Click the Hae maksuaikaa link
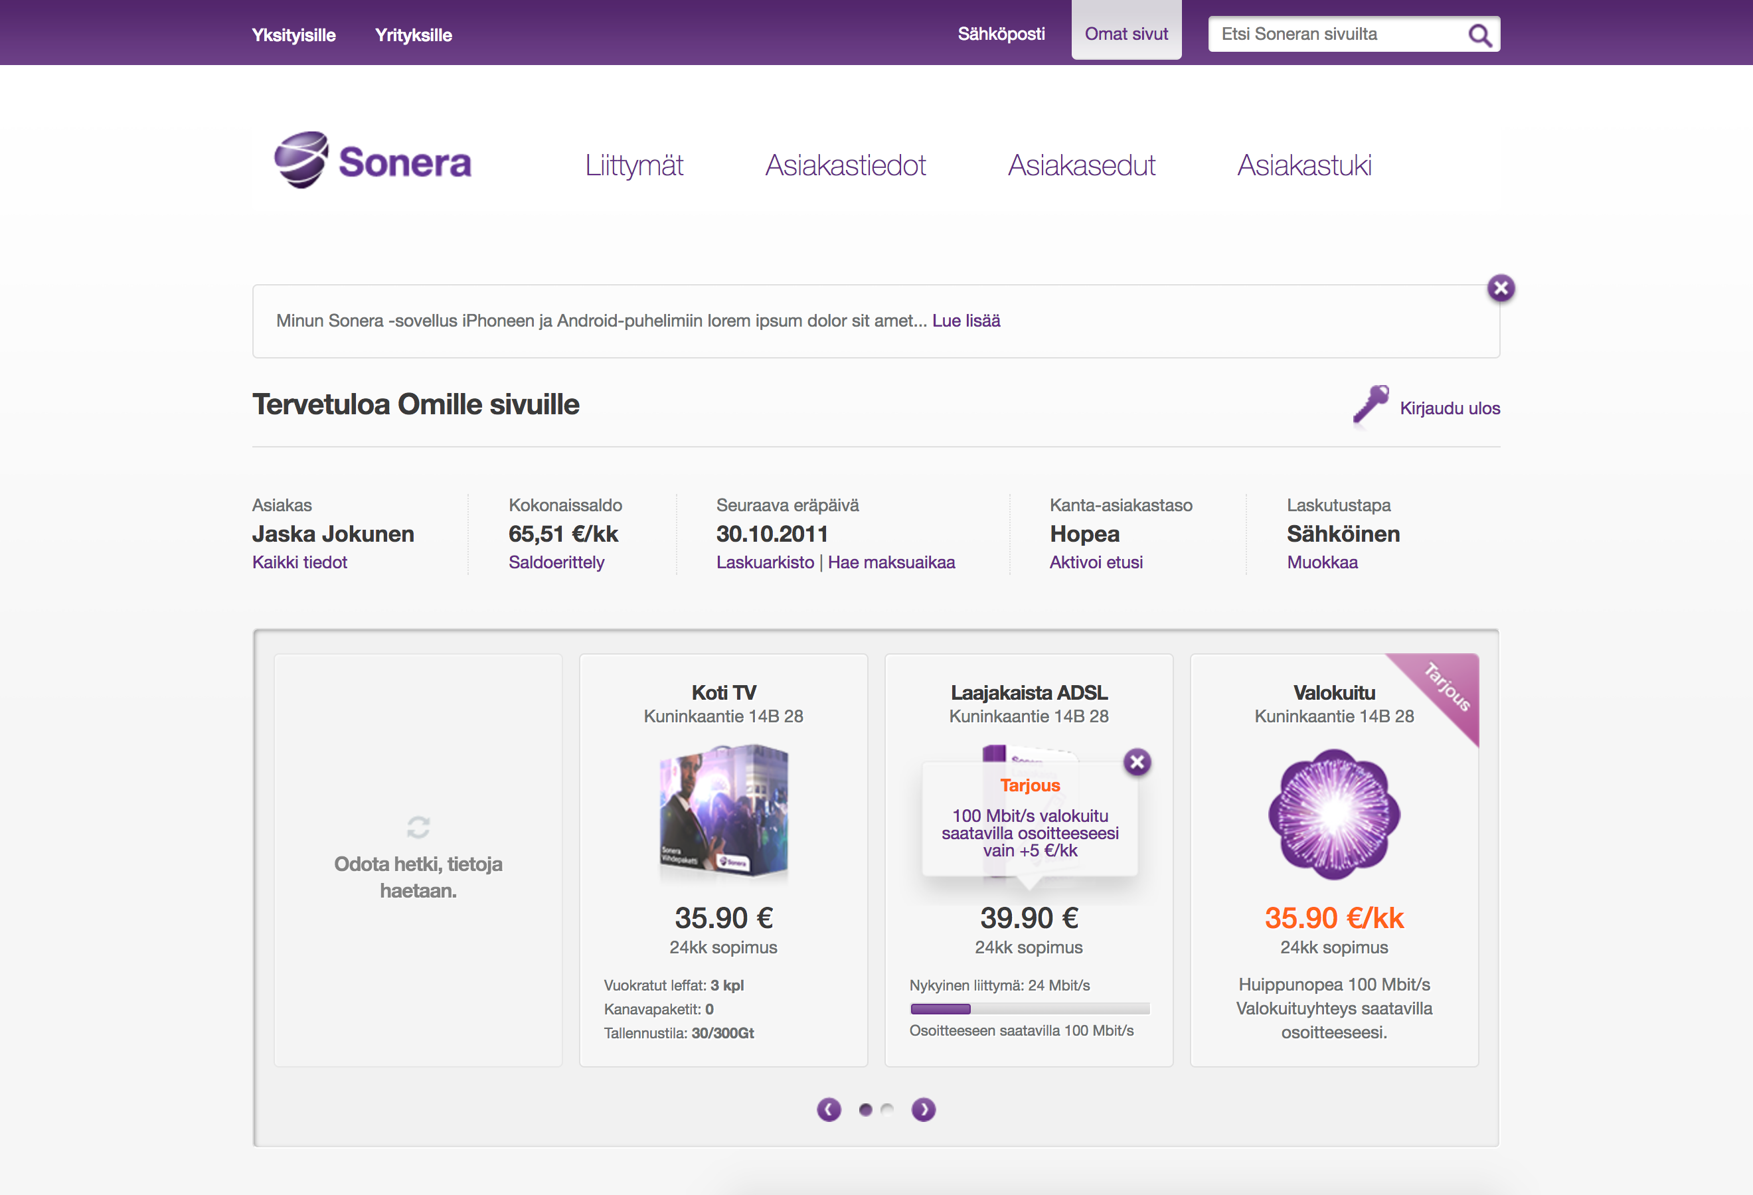Image resolution: width=1753 pixels, height=1195 pixels. pyautogui.click(x=891, y=562)
